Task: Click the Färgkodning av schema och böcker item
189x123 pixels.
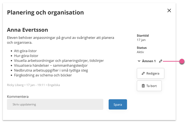Action: tap(43, 75)
